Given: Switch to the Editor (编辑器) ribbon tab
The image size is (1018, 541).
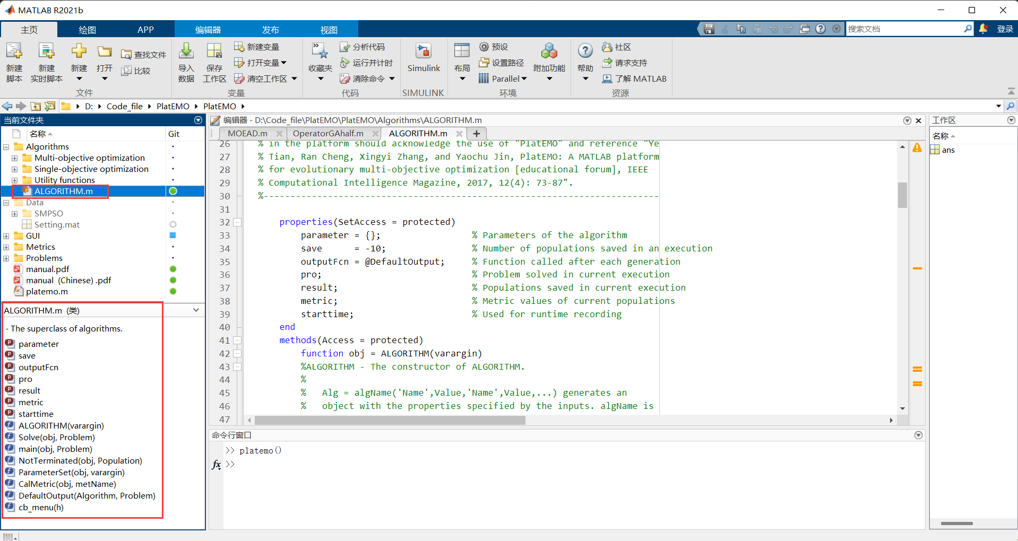Looking at the screenshot, I should 208,30.
